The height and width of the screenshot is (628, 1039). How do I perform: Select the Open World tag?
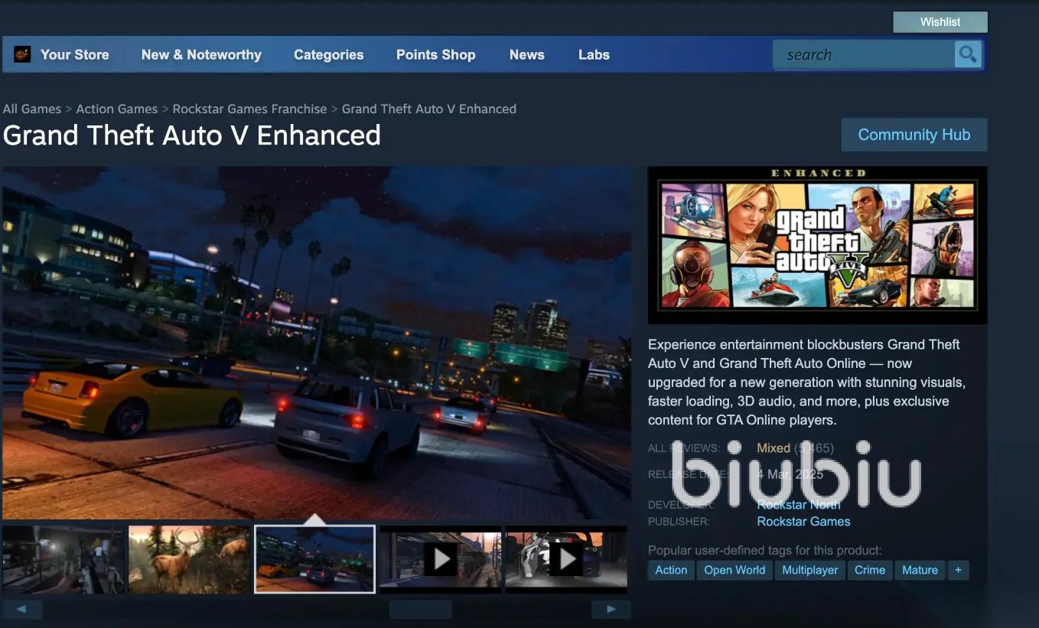[734, 570]
